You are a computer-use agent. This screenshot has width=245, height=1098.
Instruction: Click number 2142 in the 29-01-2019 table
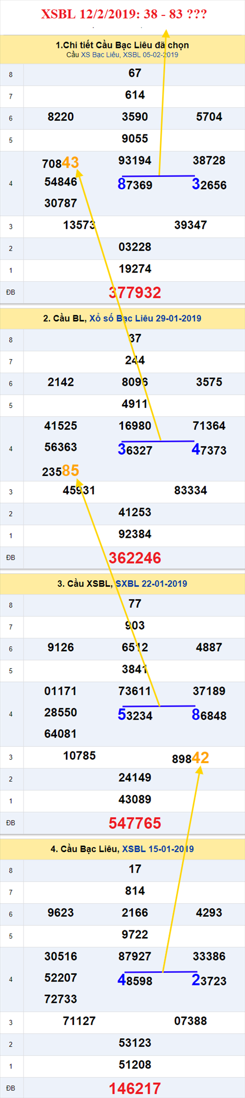61,382
